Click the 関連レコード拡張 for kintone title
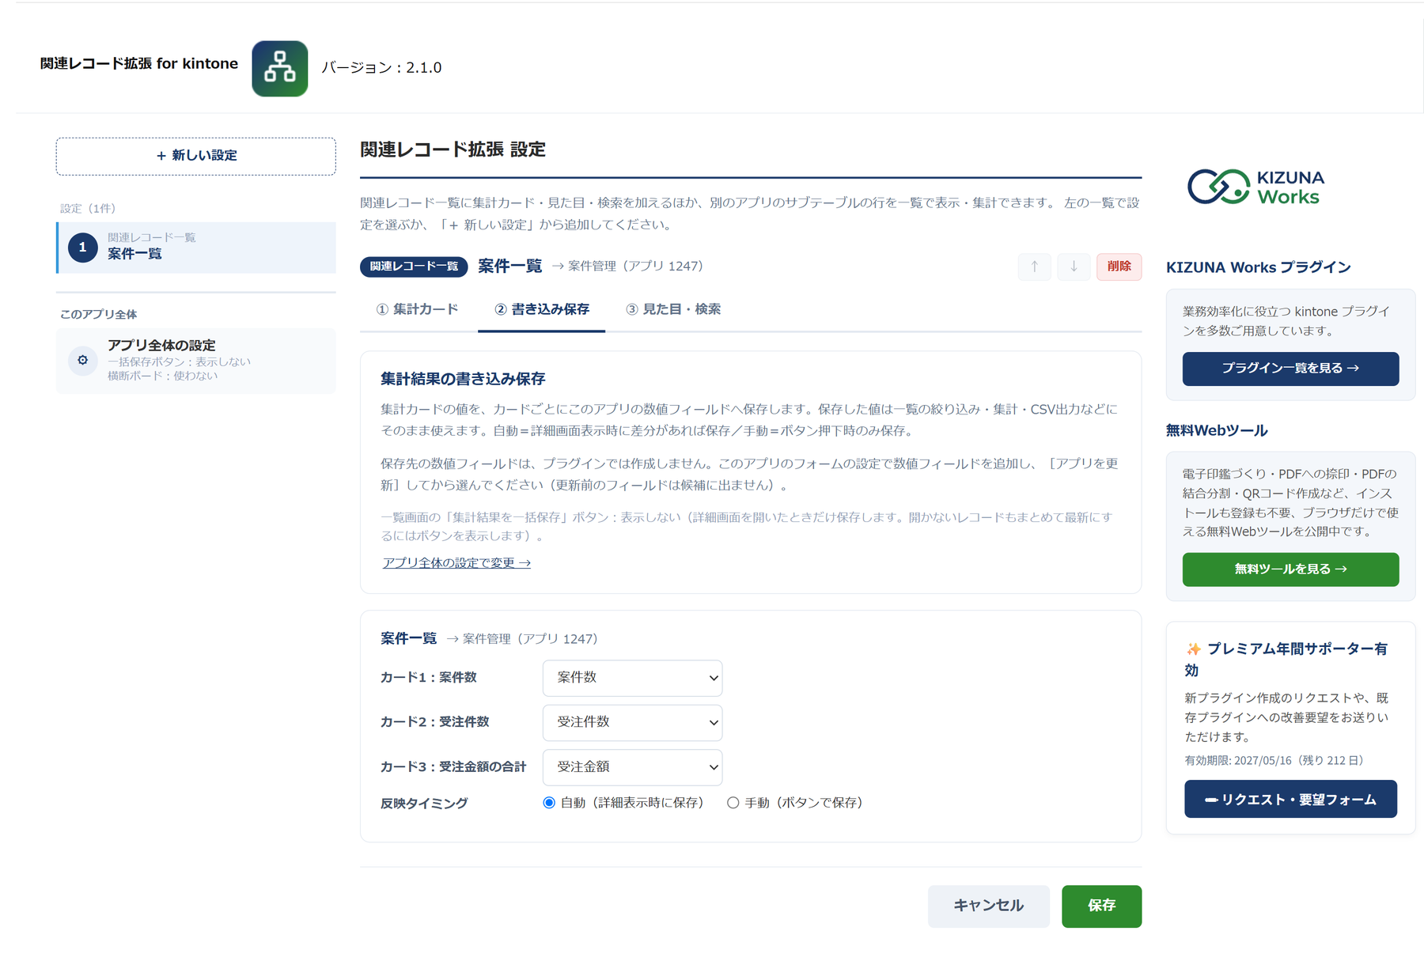 139,64
